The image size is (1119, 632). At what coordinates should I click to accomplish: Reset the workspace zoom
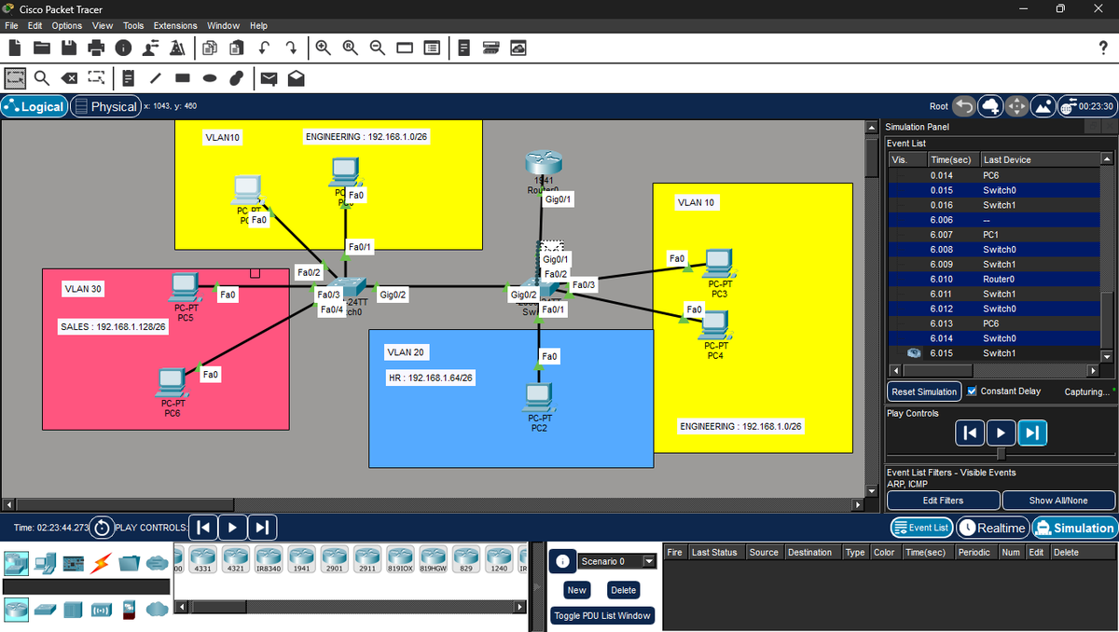click(x=351, y=48)
